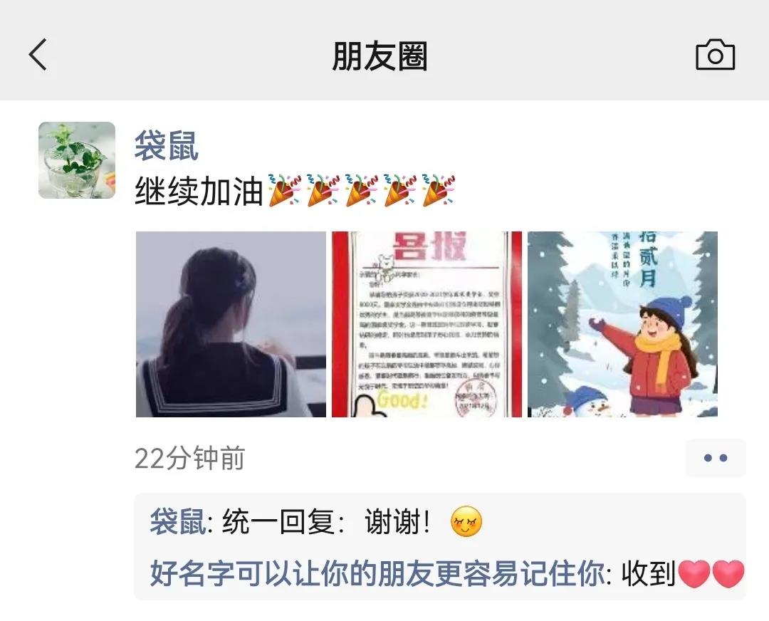769x621 pixels.
Task: Tap the 朋友圈 page title
Action: 380,56
